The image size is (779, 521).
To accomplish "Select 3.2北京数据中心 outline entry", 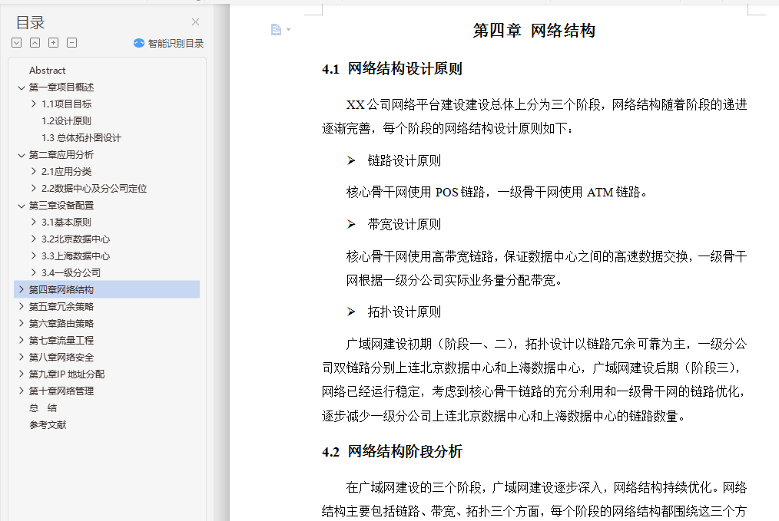I will [x=75, y=239].
